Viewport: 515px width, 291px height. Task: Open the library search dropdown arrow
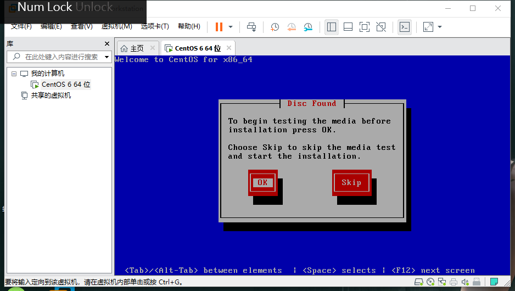107,57
